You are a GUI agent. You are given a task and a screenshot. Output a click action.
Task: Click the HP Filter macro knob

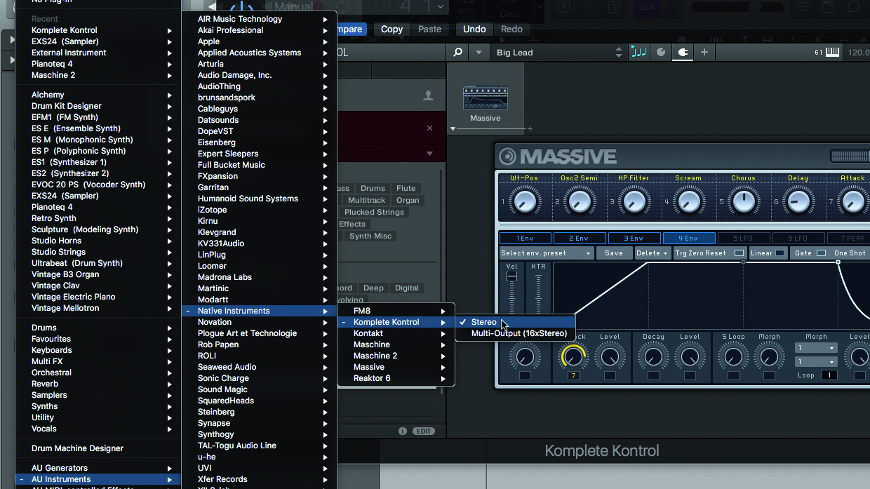(x=634, y=202)
